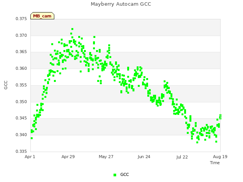This screenshot has width=243, height=182.
Task: Click the GCC legend label
Action: 125,174
